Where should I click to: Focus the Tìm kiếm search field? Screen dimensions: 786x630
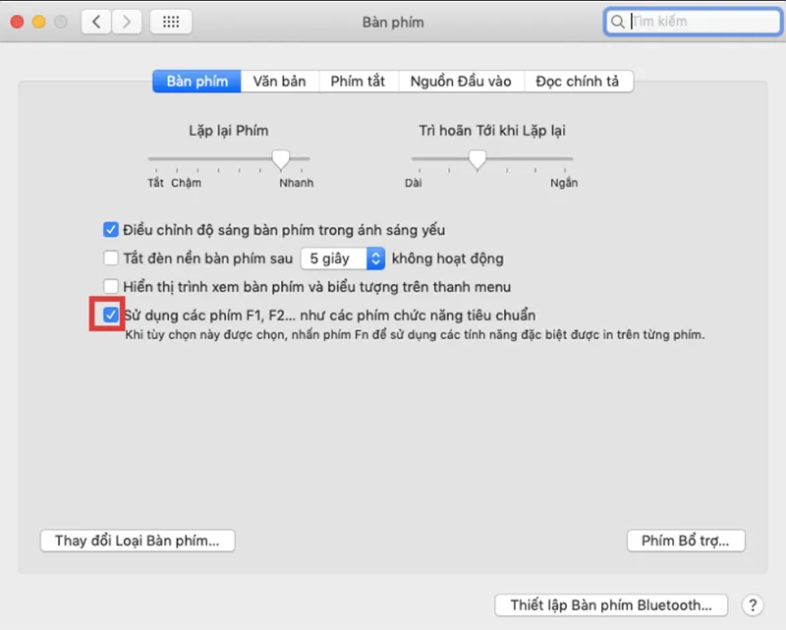pos(694,22)
